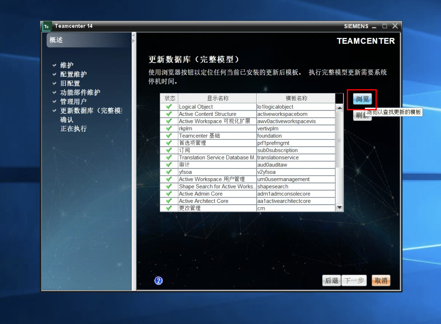Maximize the Teamcenter 14 window
Screen dimensions: 441x324
pos(384,26)
